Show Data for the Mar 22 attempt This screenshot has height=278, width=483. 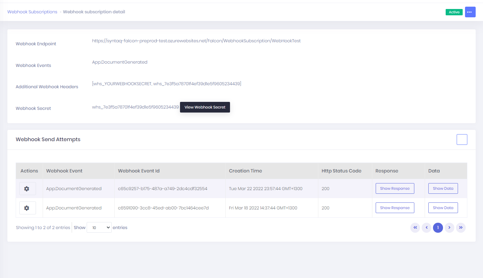coord(443,188)
